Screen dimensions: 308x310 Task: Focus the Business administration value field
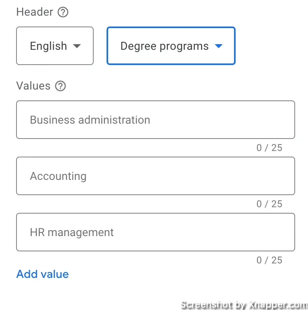point(156,120)
